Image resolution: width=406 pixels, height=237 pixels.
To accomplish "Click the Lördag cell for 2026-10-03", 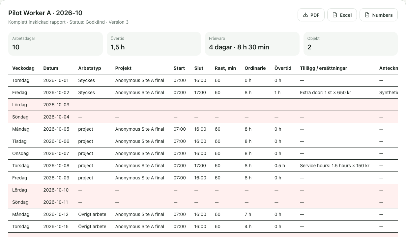I will 20,105.
